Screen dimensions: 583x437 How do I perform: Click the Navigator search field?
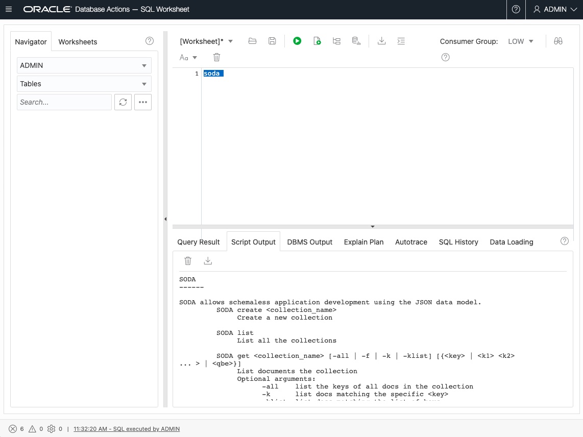click(64, 102)
